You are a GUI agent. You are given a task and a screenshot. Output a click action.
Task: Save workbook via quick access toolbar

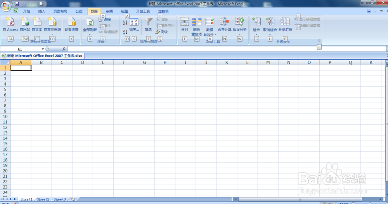click(17, 4)
